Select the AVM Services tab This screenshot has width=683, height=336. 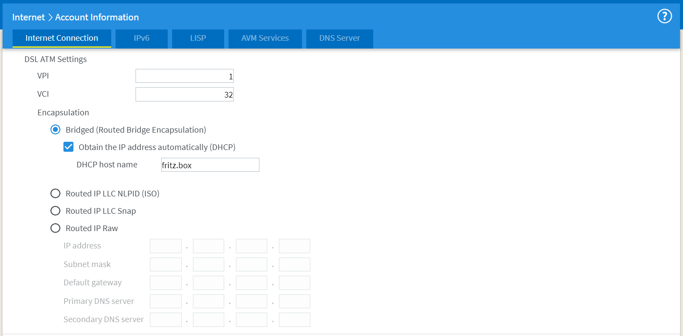coord(265,38)
